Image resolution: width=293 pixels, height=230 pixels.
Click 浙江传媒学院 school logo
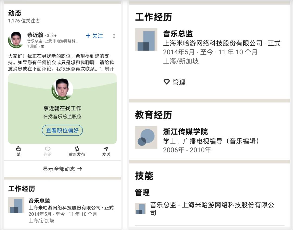[x=146, y=137]
